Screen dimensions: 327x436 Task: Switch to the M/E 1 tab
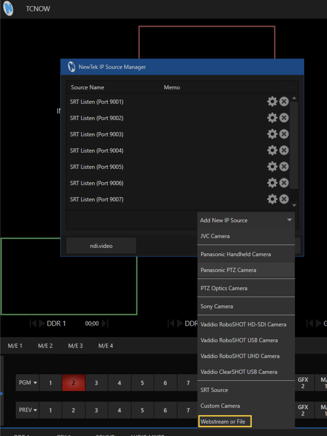(15, 346)
